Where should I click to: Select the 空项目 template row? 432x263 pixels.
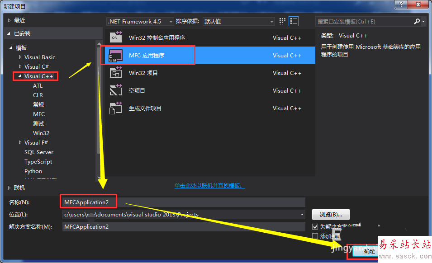(x=210, y=90)
